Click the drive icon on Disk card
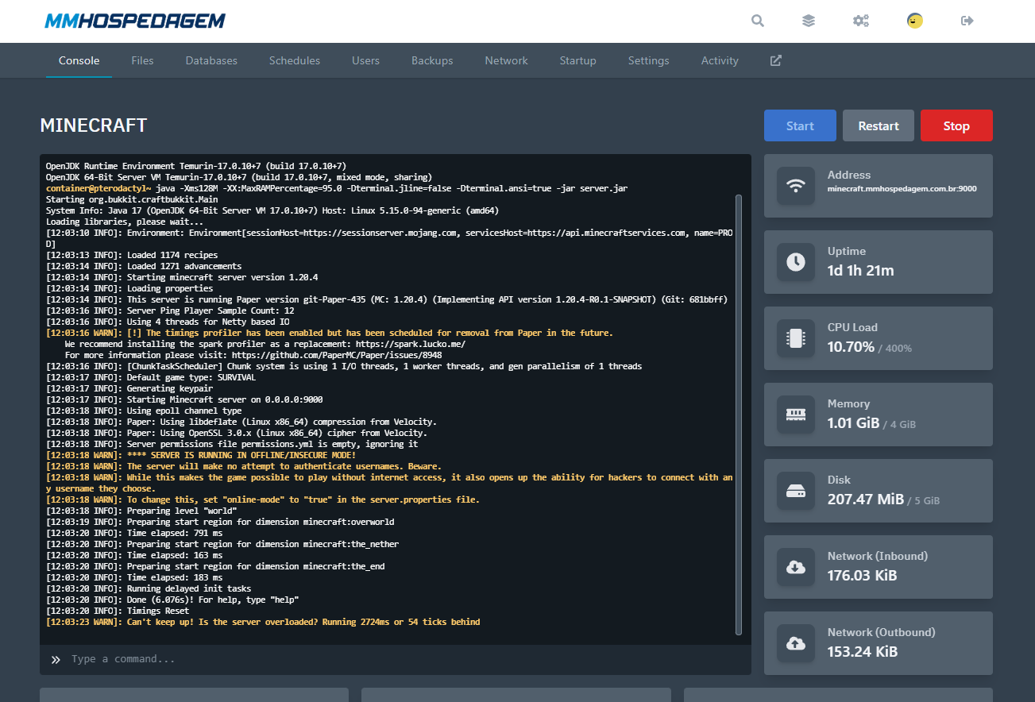Image resolution: width=1035 pixels, height=702 pixels. [796, 491]
